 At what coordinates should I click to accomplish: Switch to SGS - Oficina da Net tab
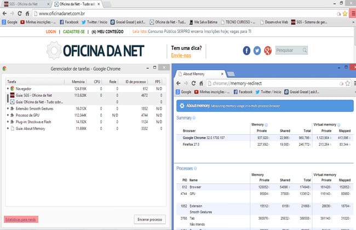26,4
